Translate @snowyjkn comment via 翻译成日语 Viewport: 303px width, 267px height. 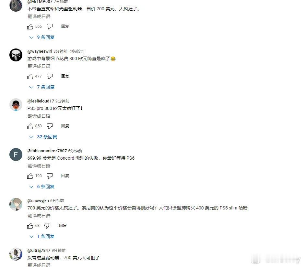coord(39,216)
